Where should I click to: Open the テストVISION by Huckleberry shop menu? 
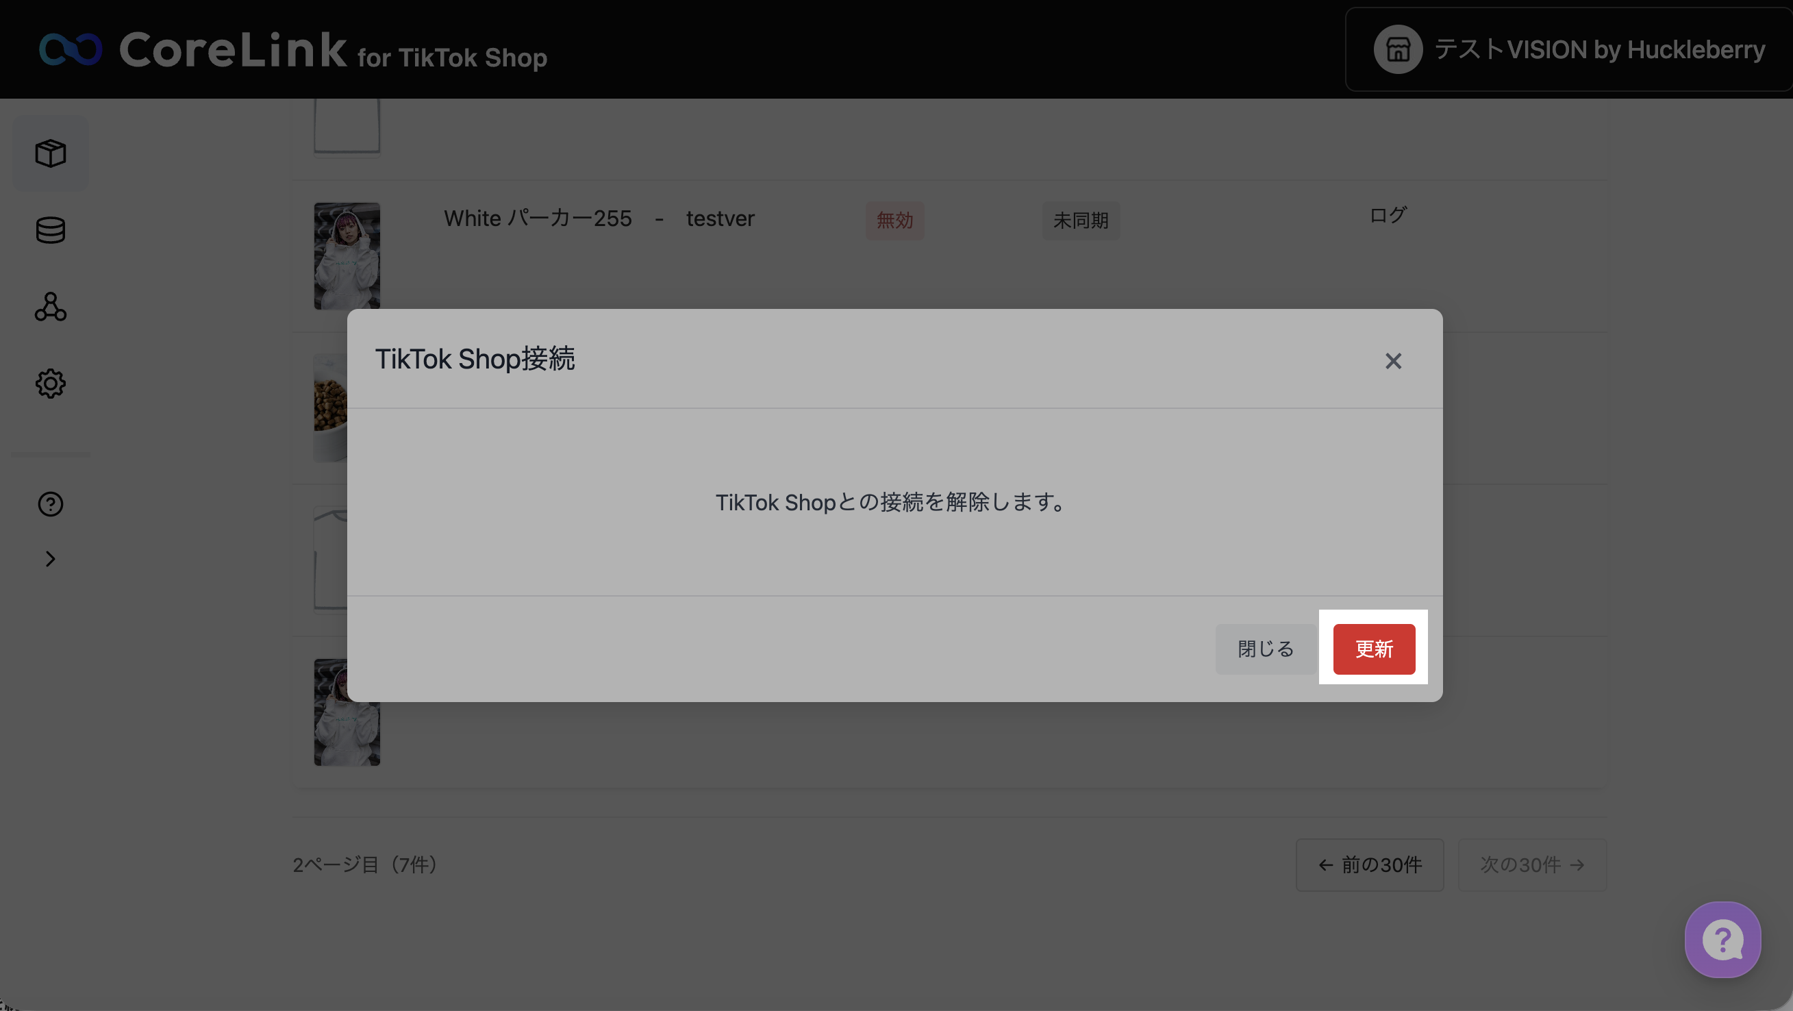[x=1598, y=49]
